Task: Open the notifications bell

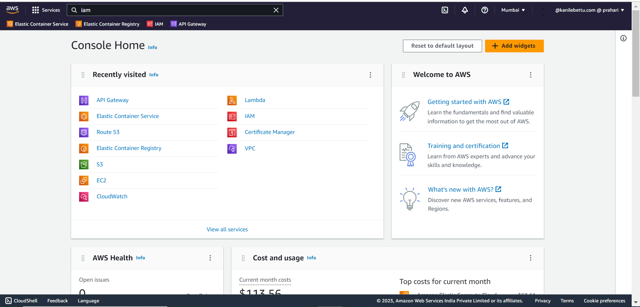Action: (x=465, y=10)
